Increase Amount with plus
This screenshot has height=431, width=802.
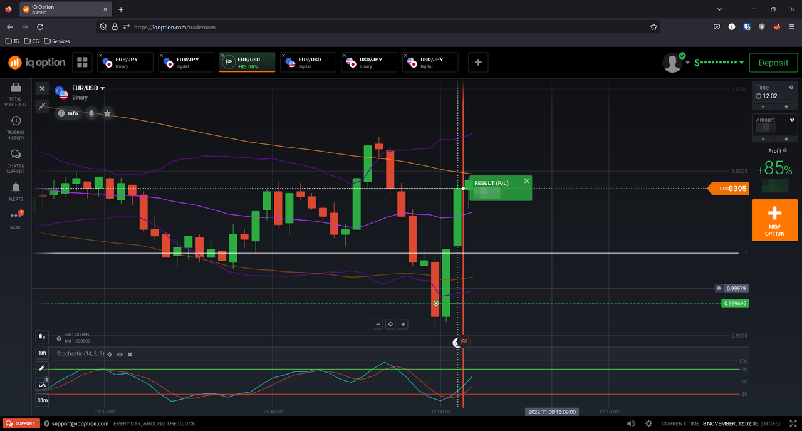point(786,138)
